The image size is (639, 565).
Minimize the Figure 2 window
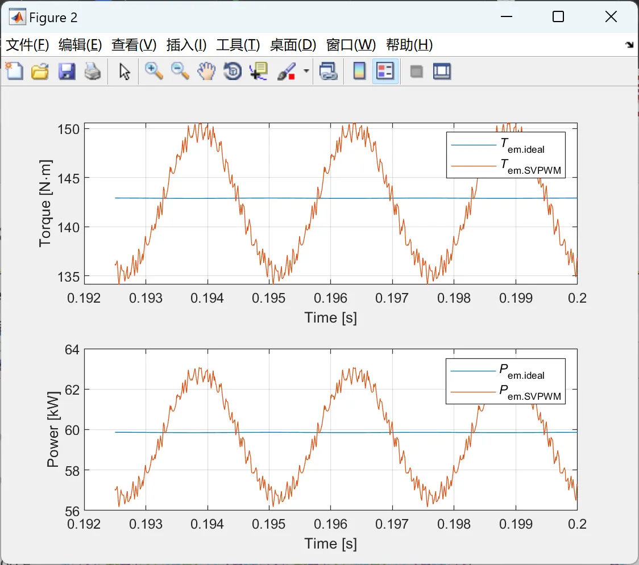click(506, 16)
